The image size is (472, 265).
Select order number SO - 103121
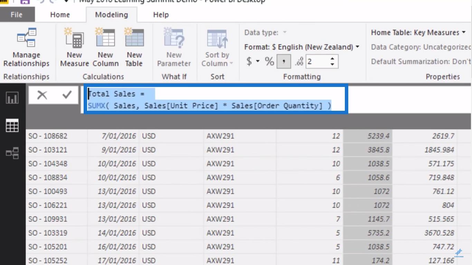48,150
